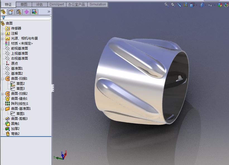Open the DimXpertManager tab icon

coord(26,12)
